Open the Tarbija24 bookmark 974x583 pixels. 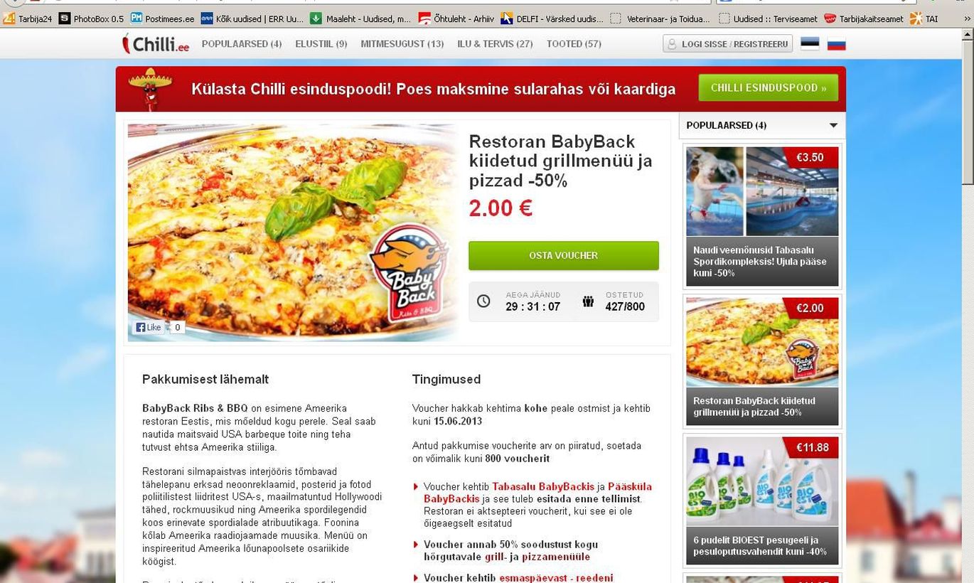[x=28, y=18]
